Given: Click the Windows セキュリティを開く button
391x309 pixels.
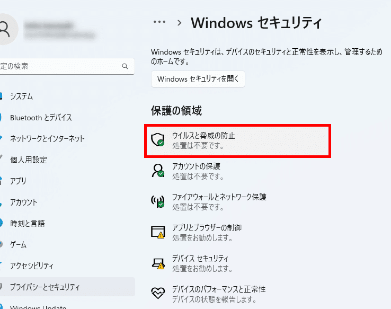Looking at the screenshot, I should tap(198, 80).
